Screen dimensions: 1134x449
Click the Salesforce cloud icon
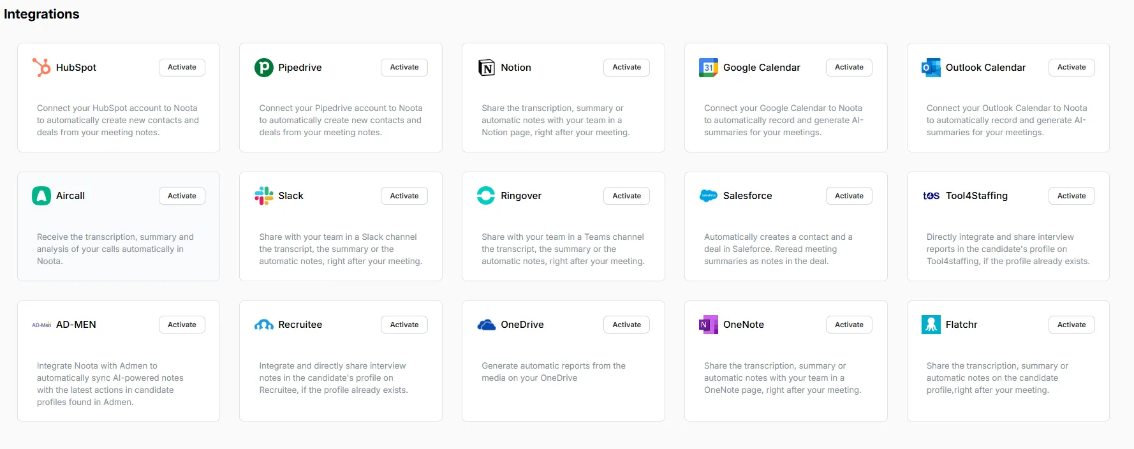coord(708,196)
